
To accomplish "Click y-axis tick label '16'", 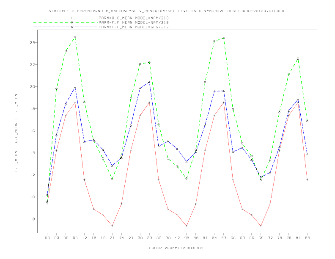I will [33, 131].
